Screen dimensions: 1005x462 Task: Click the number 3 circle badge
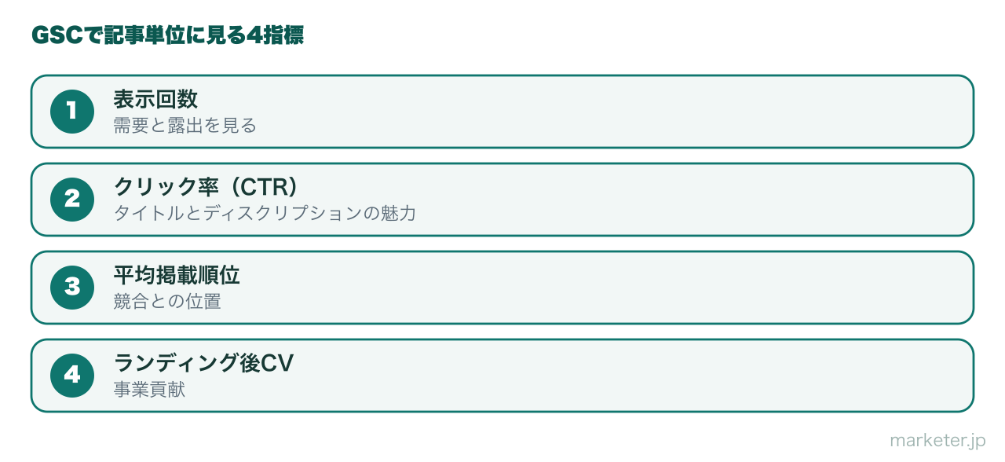click(72, 288)
